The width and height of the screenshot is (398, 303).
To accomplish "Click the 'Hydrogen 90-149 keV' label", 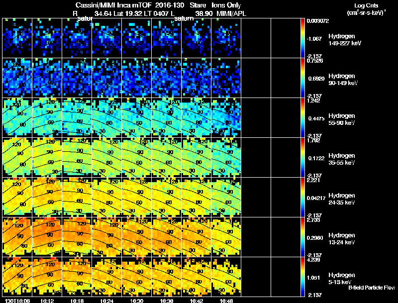I will pyautogui.click(x=343, y=80).
